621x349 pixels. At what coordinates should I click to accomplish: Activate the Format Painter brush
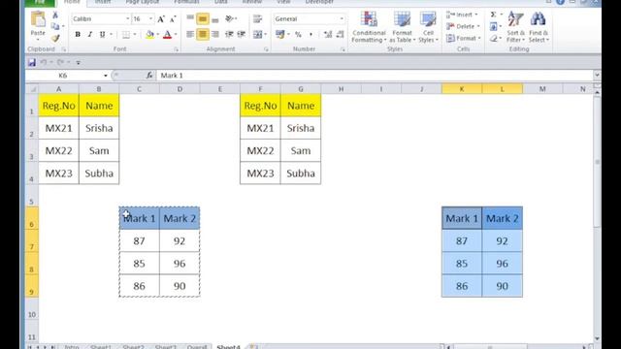[x=55, y=38]
